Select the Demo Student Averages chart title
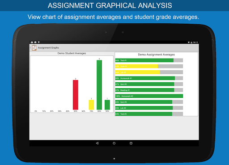Image resolution: width=229 pixels, height=165 pixels. click(x=72, y=53)
